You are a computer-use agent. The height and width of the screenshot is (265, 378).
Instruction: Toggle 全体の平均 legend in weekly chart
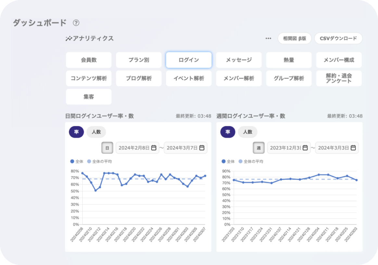(x=251, y=161)
